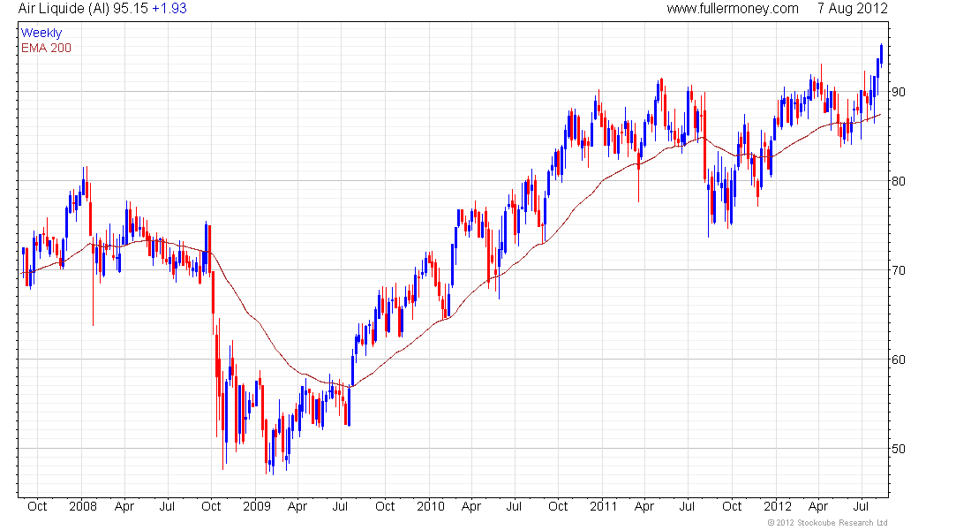Screen dimensions: 971x530
Task: Click the Stockcube Research Ltd copyright text
Action: [827, 523]
